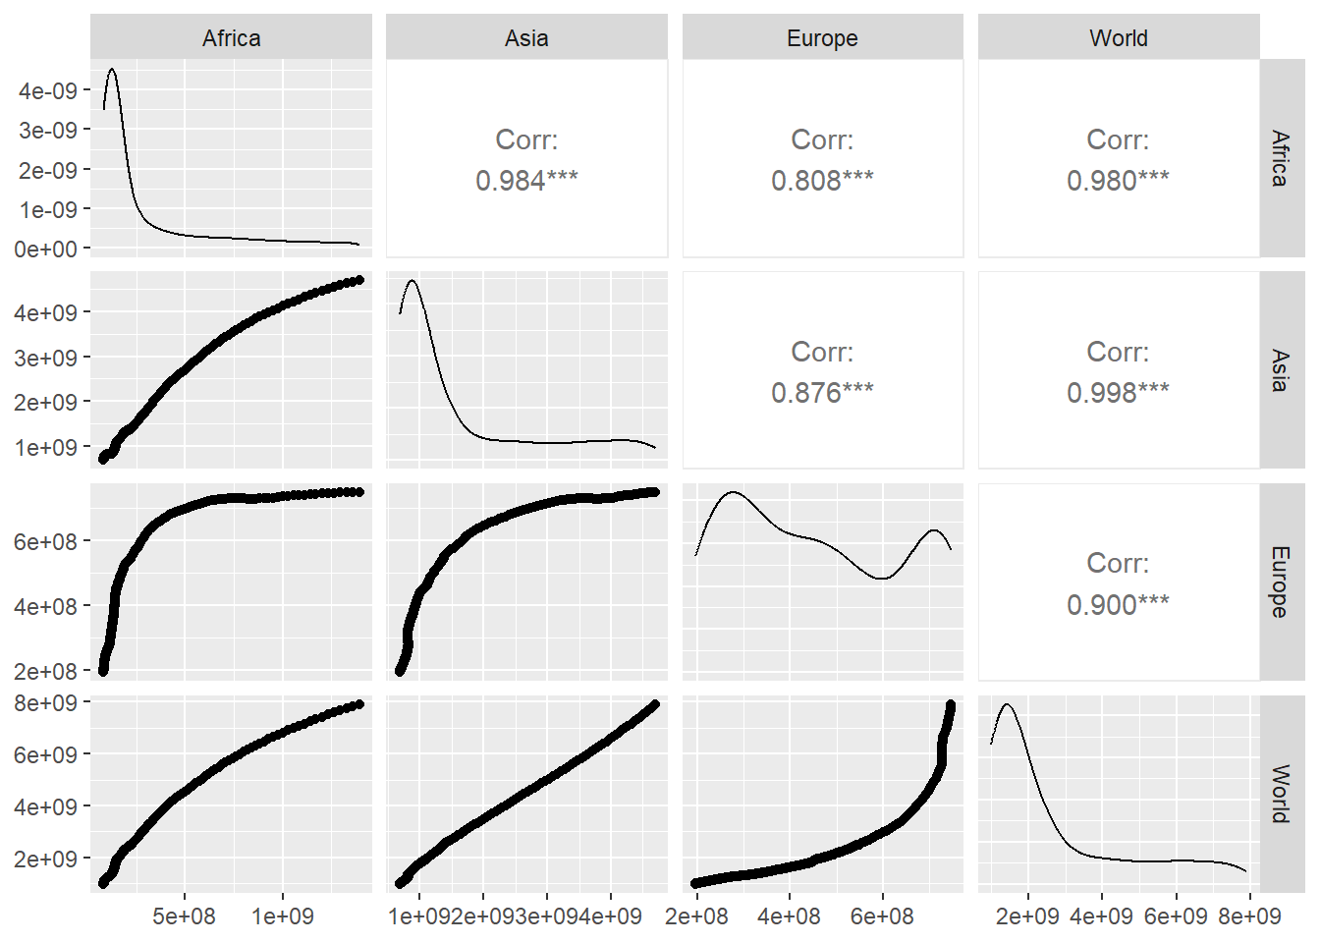Select the World row strip on right side
1320x943 pixels.
pyautogui.click(x=1281, y=794)
